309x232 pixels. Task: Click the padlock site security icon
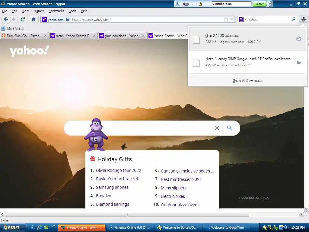67,19
